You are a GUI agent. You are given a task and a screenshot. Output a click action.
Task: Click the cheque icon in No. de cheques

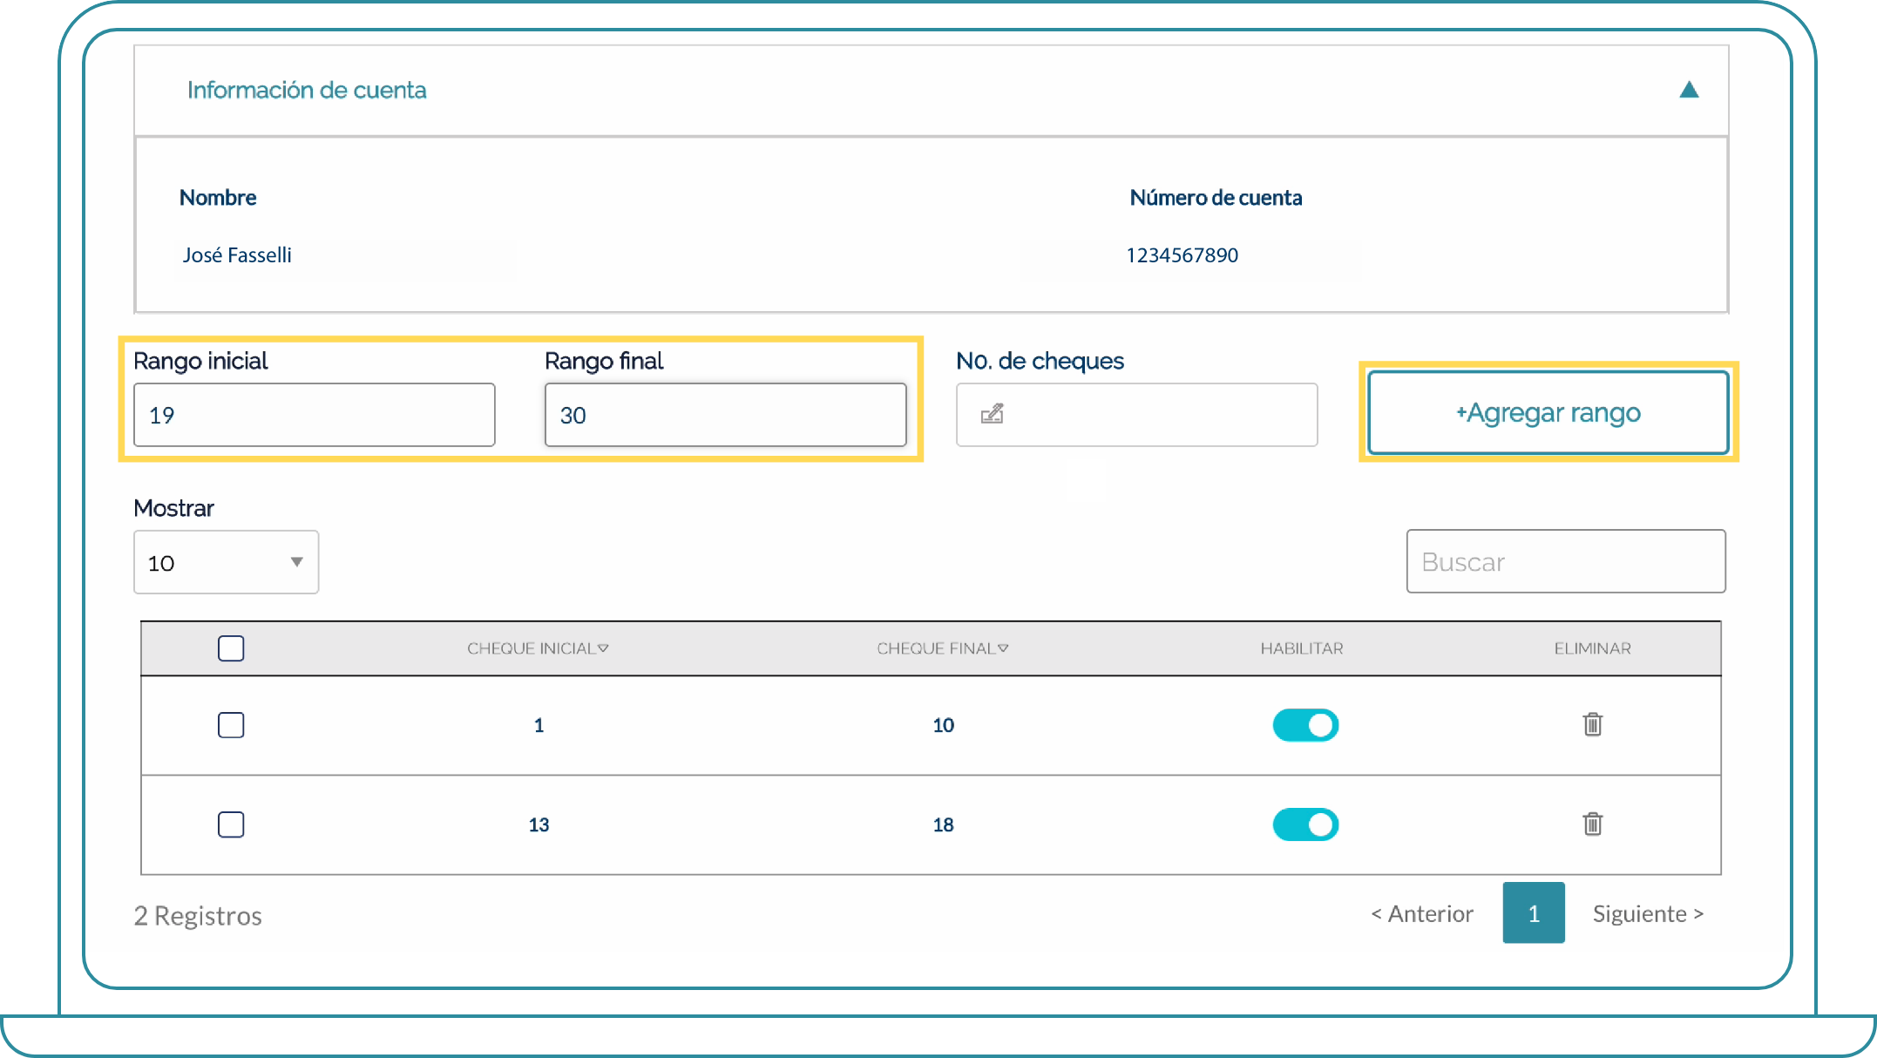coord(992,414)
